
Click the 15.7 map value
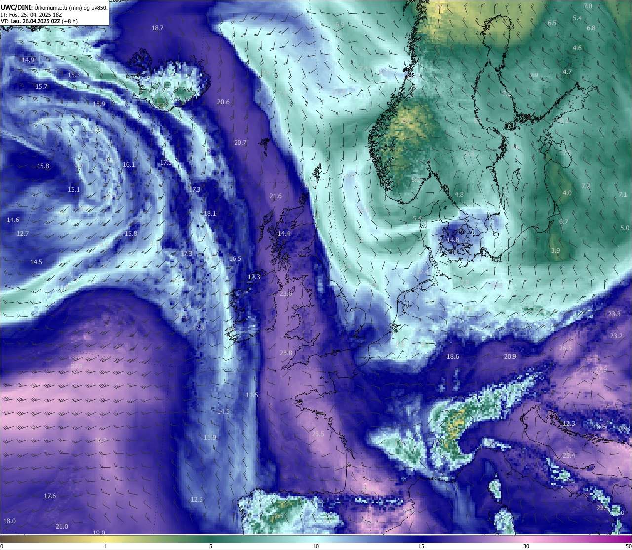(x=41, y=87)
